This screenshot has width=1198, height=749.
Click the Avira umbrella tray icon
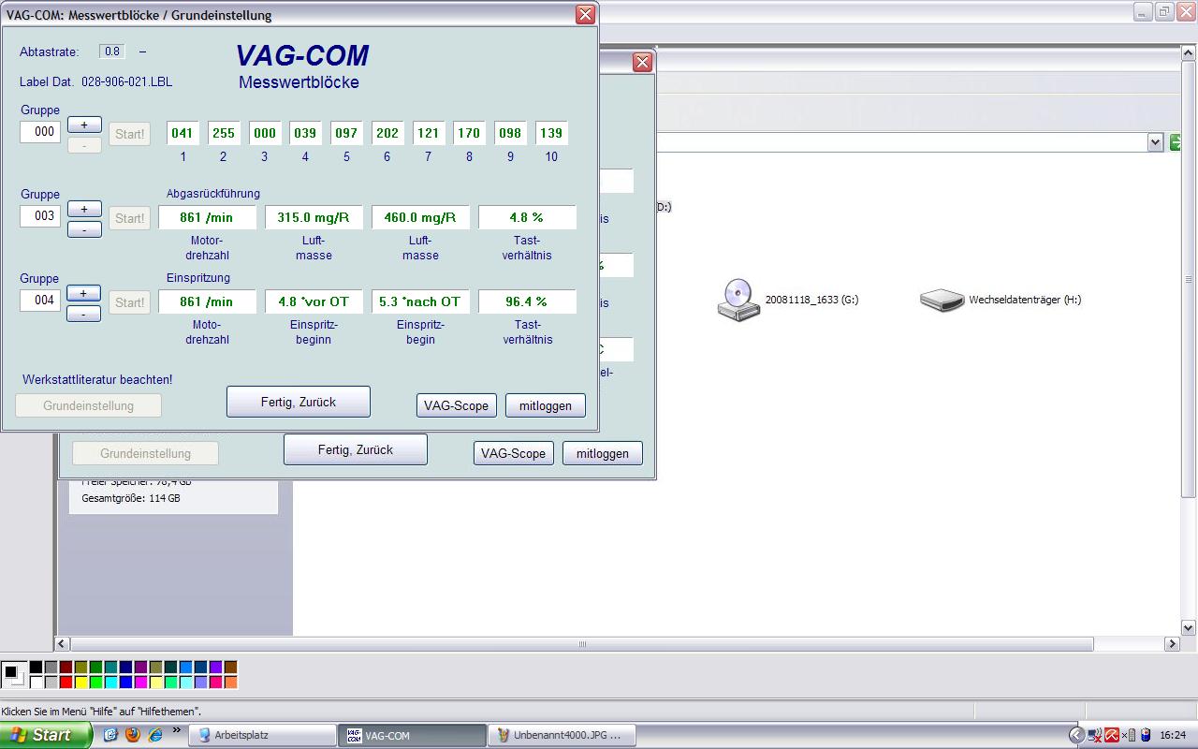pos(1112,735)
